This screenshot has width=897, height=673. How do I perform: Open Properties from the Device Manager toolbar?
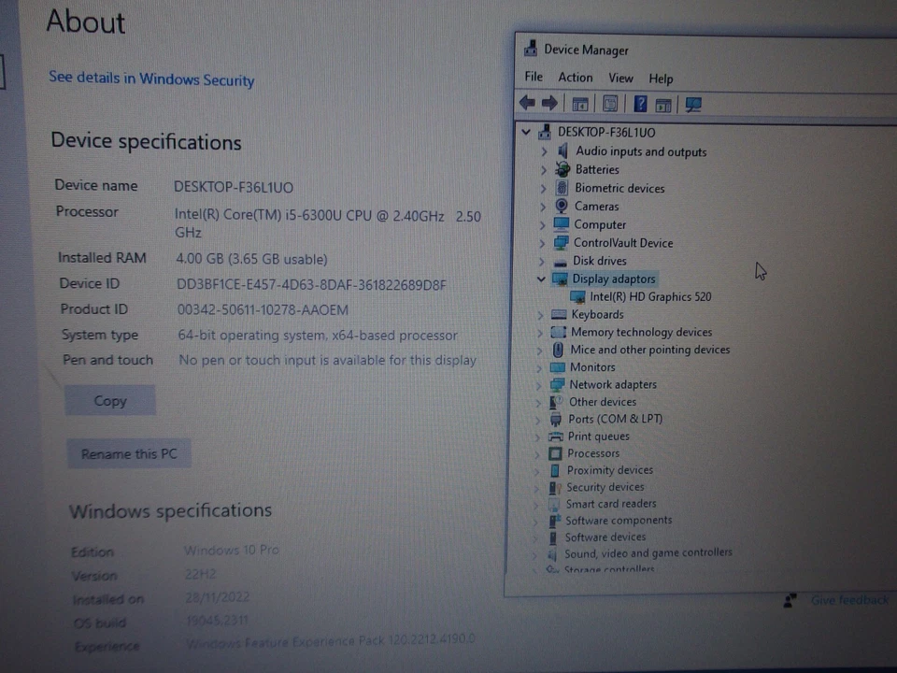point(609,103)
